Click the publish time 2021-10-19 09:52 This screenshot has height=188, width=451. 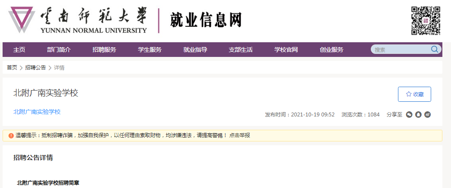pyautogui.click(x=313, y=115)
